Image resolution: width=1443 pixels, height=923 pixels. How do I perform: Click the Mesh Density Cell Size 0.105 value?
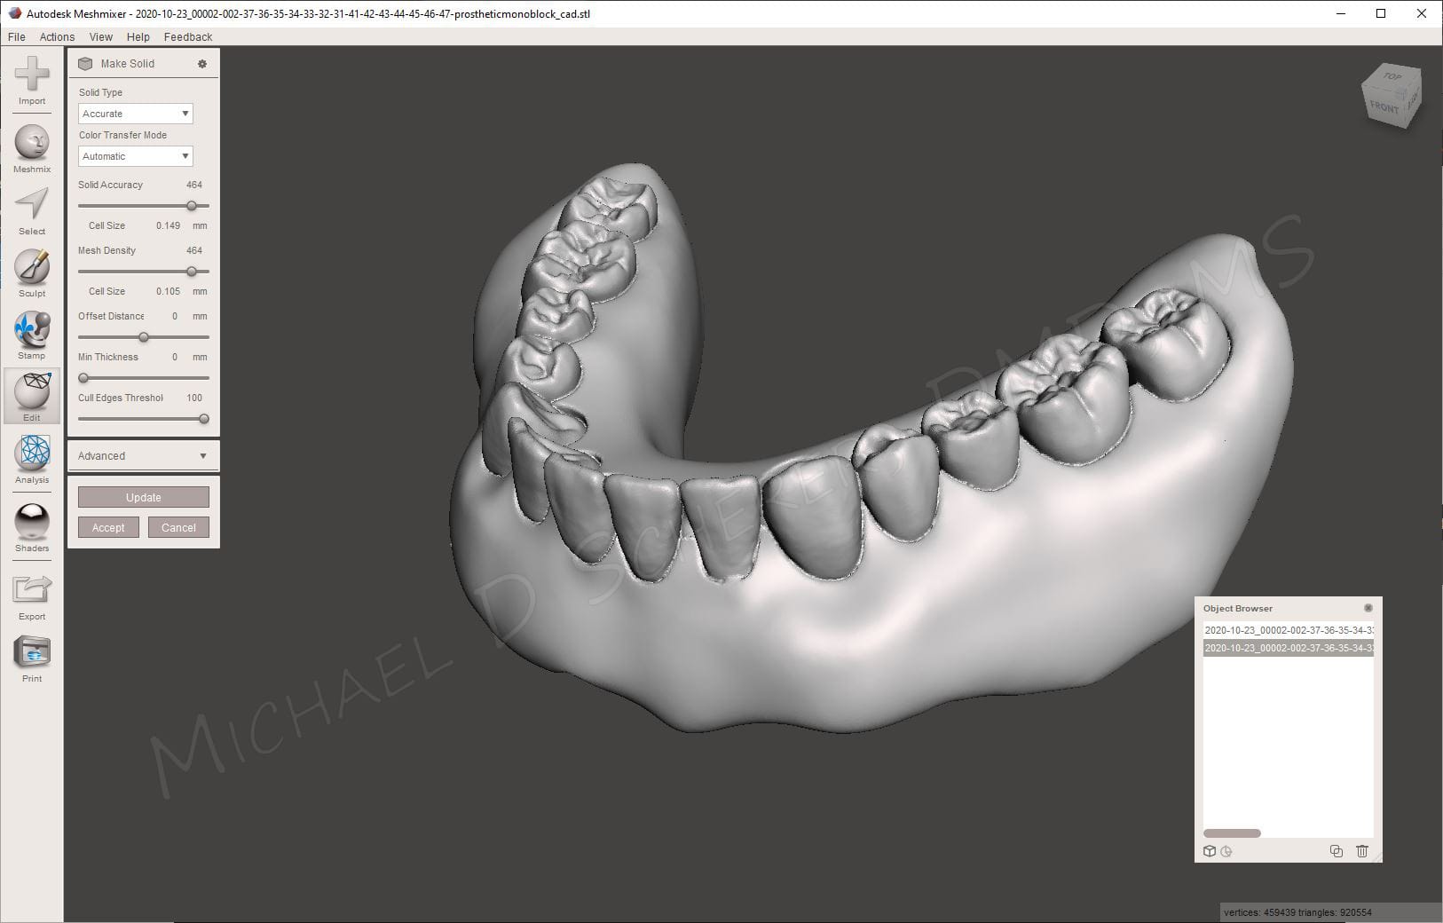pos(168,291)
